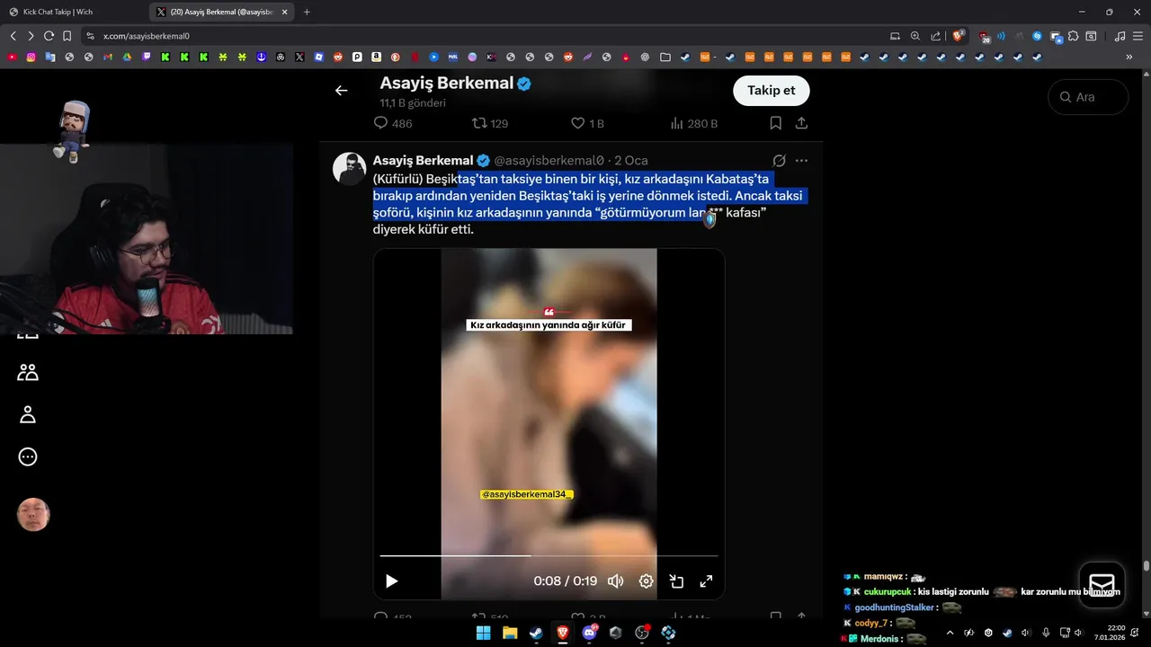Bookmark this page from browser toolbar

[x=67, y=36]
